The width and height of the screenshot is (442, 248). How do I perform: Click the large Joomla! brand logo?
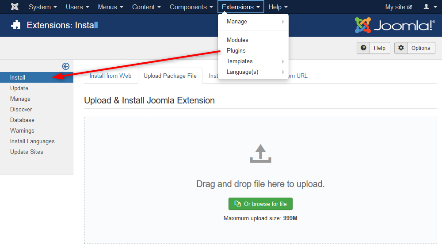pos(394,25)
